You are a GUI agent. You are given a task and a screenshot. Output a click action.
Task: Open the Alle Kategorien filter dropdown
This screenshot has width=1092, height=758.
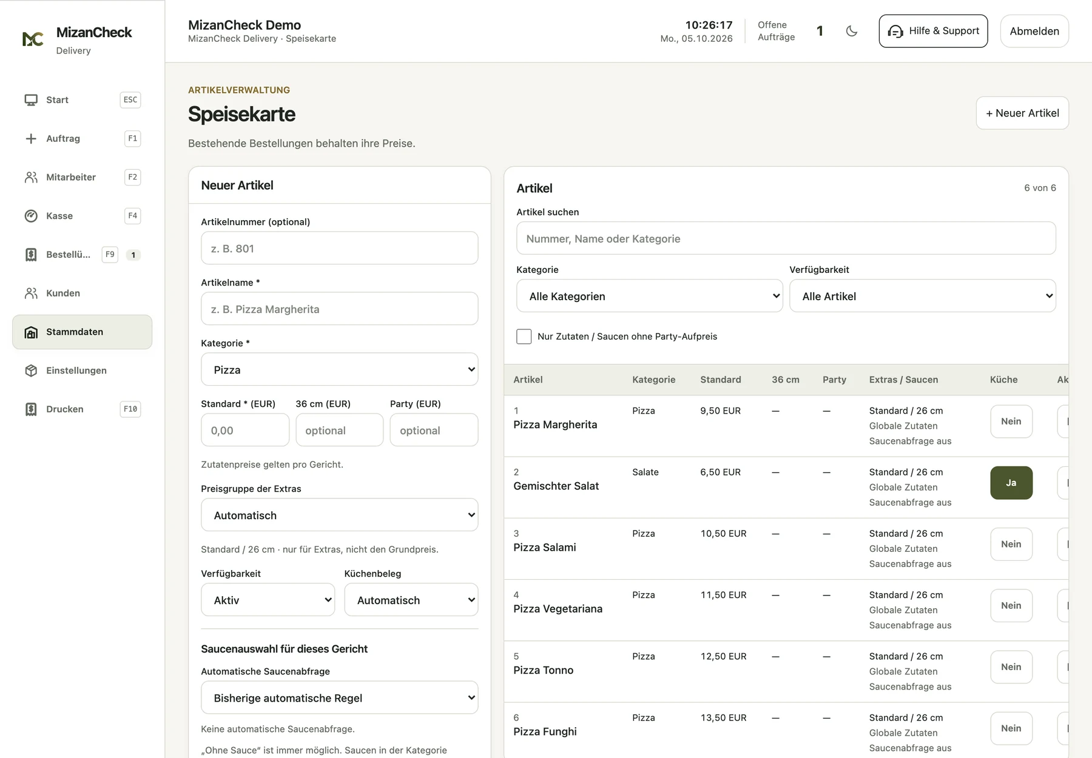click(650, 296)
